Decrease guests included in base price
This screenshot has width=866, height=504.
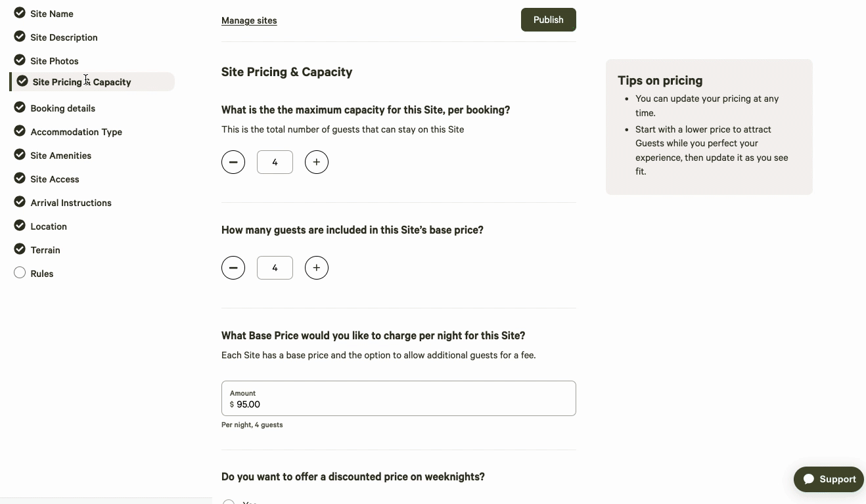233,268
